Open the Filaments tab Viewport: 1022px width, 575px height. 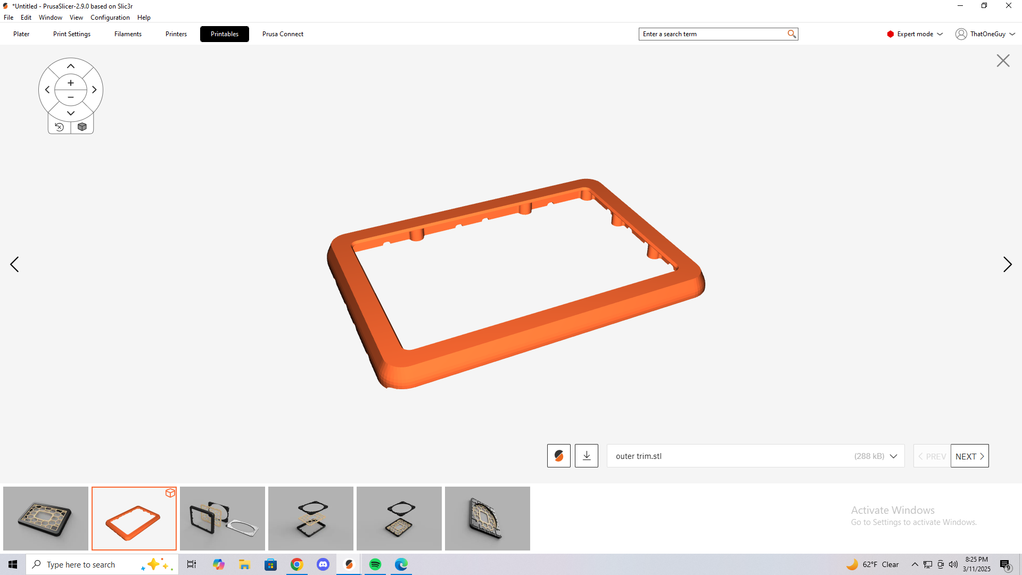pos(128,34)
